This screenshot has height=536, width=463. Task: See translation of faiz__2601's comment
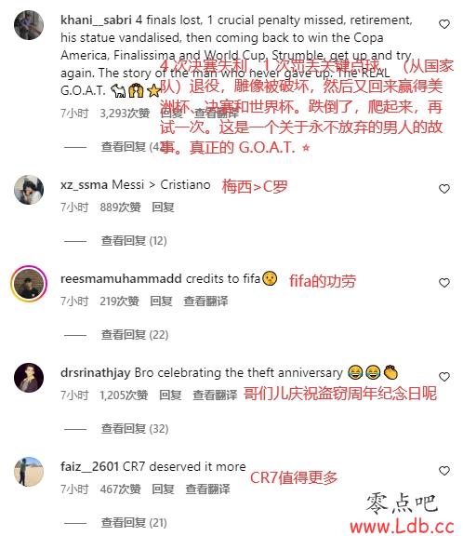click(x=207, y=489)
